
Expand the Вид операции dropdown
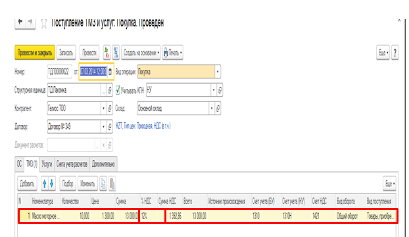[218, 72]
